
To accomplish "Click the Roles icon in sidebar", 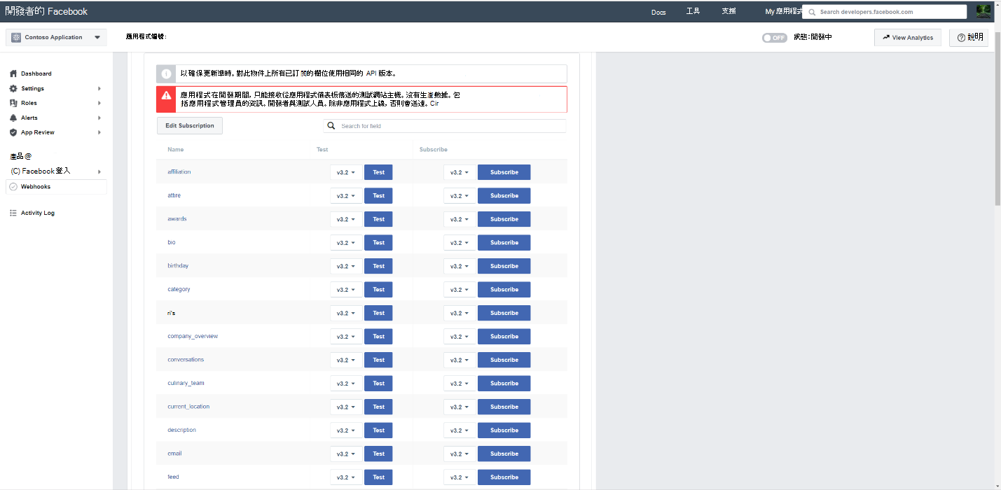I will [x=13, y=103].
